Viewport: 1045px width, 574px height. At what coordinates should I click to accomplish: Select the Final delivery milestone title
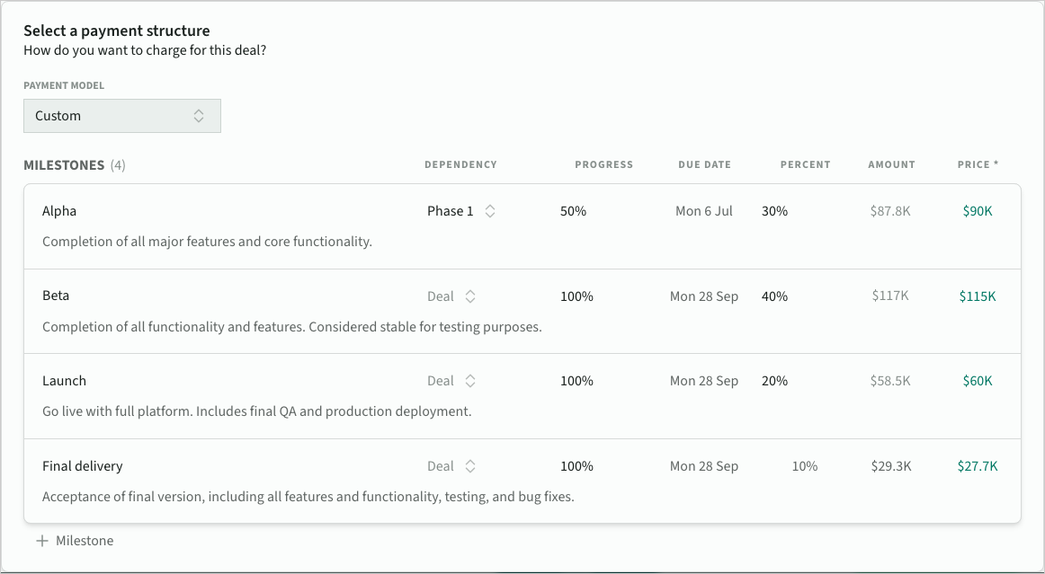click(x=82, y=466)
